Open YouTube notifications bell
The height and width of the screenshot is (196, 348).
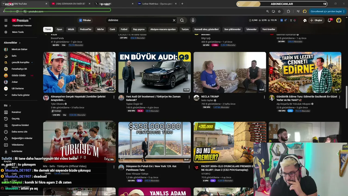[330, 20]
